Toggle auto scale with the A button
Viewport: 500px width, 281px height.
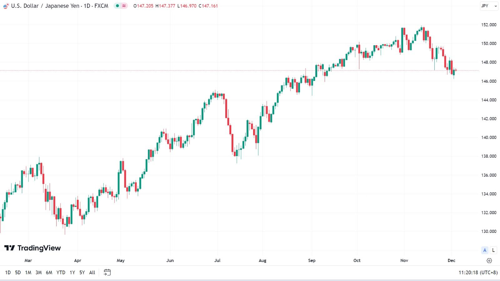click(485, 250)
